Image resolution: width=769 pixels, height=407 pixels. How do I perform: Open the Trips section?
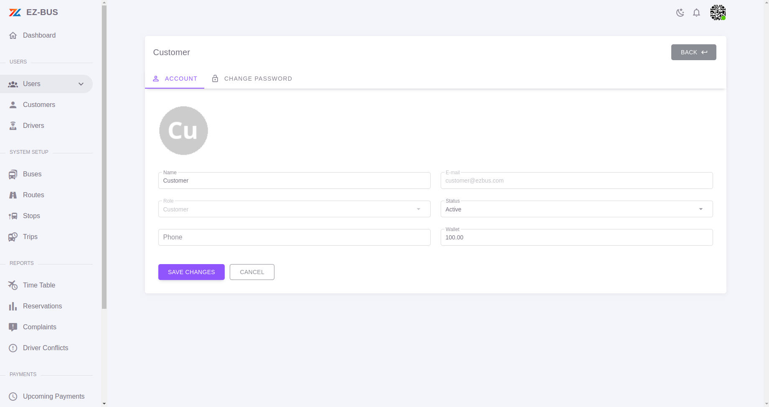(29, 237)
